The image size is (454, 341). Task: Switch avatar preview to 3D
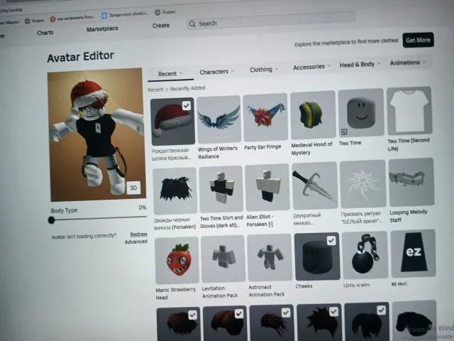133,188
